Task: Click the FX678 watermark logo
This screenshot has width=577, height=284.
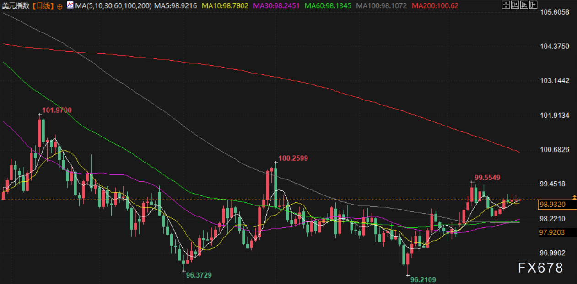Action: tap(540, 268)
